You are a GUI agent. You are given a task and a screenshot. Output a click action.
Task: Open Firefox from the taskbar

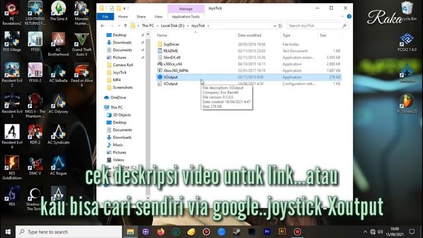pyautogui.click(x=161, y=232)
